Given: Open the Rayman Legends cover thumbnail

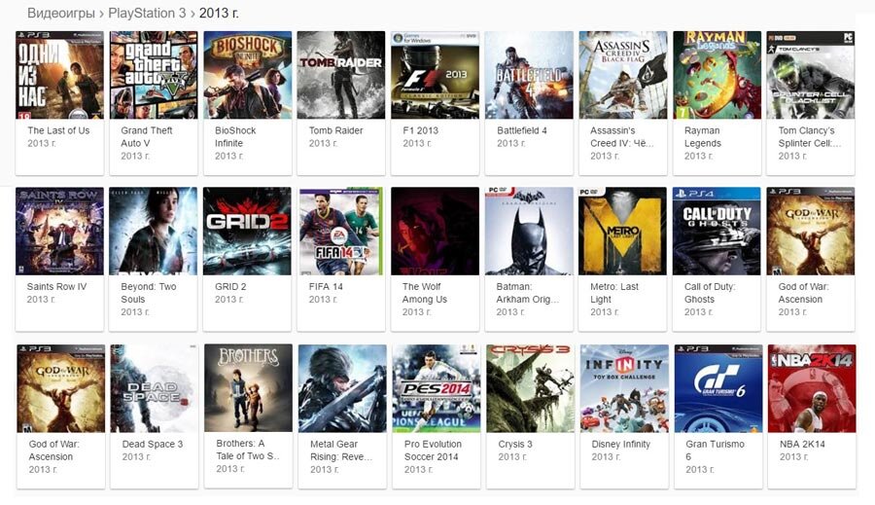Looking at the screenshot, I should click(717, 75).
